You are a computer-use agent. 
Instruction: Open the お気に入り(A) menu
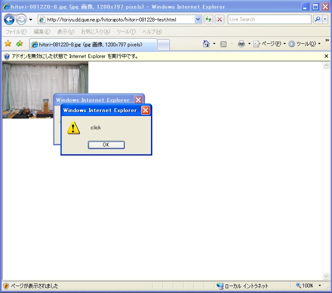[x=96, y=32]
